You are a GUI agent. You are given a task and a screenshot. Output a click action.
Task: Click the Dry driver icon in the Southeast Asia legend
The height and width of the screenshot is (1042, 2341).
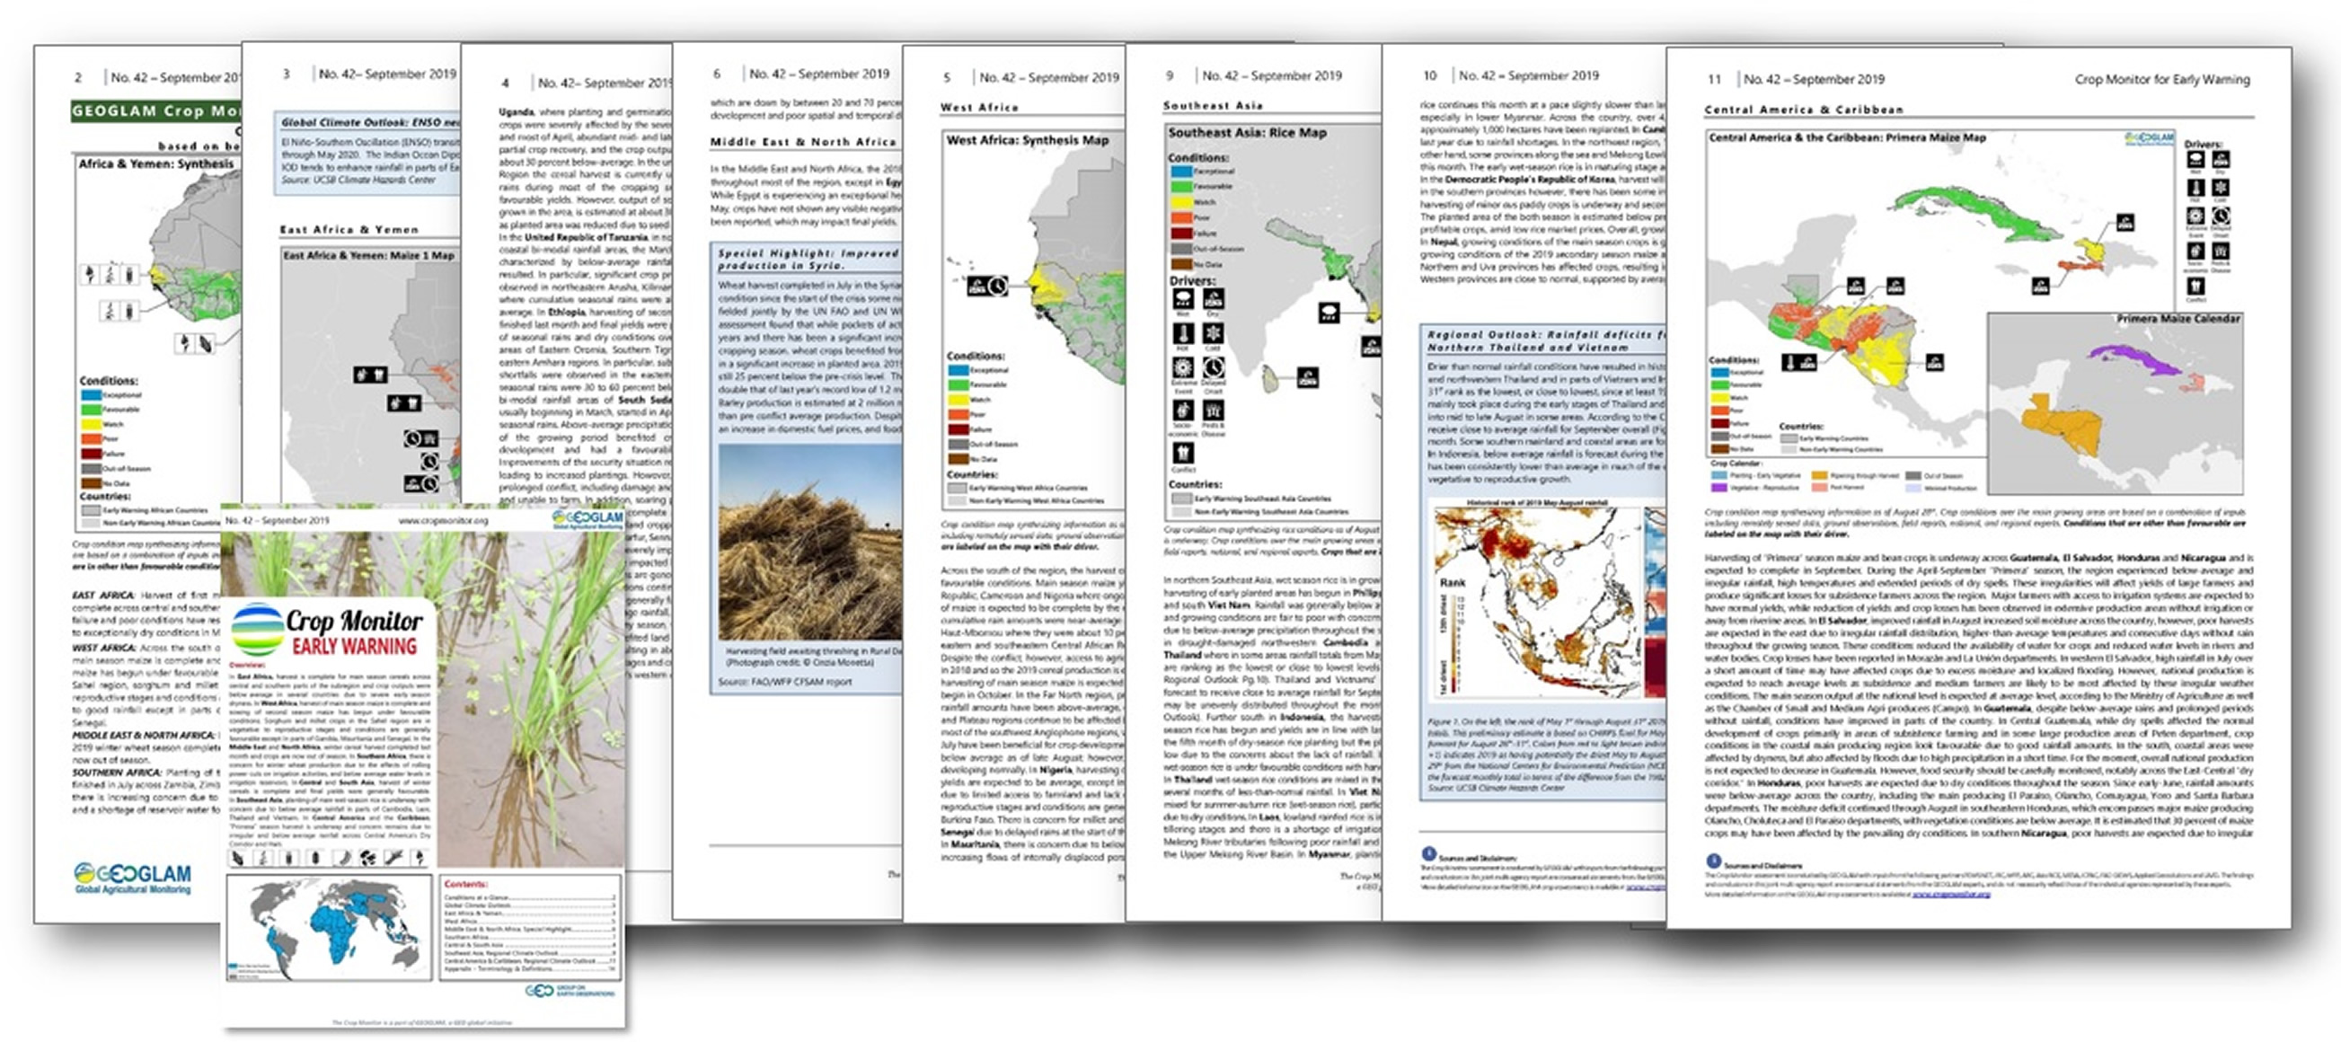[1214, 299]
